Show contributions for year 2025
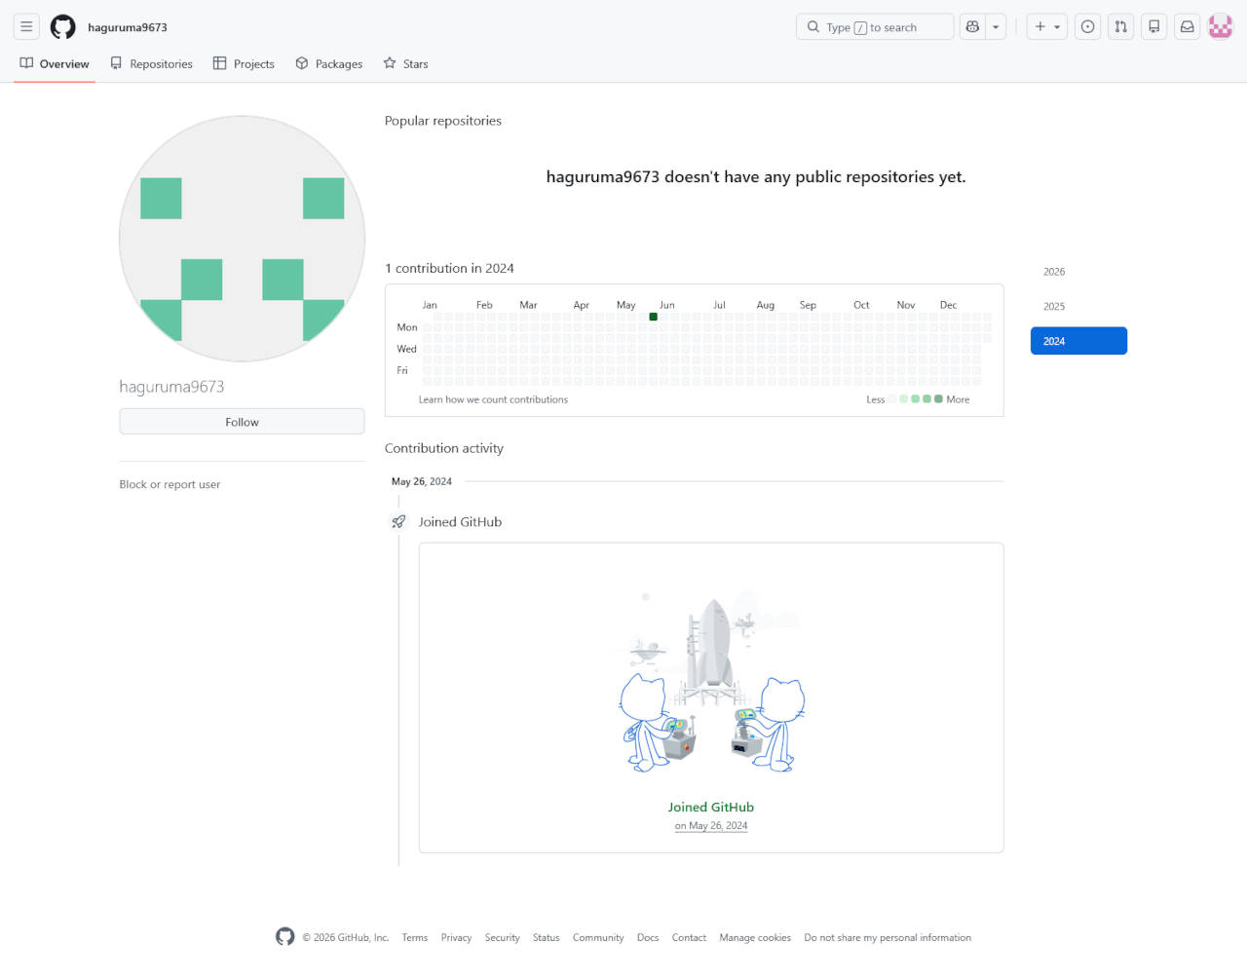The image size is (1247, 980). pos(1078,306)
